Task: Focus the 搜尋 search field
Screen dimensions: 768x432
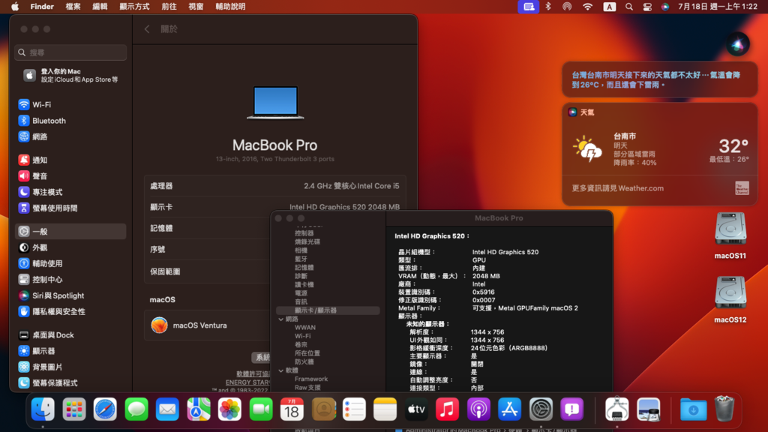Action: [x=70, y=52]
